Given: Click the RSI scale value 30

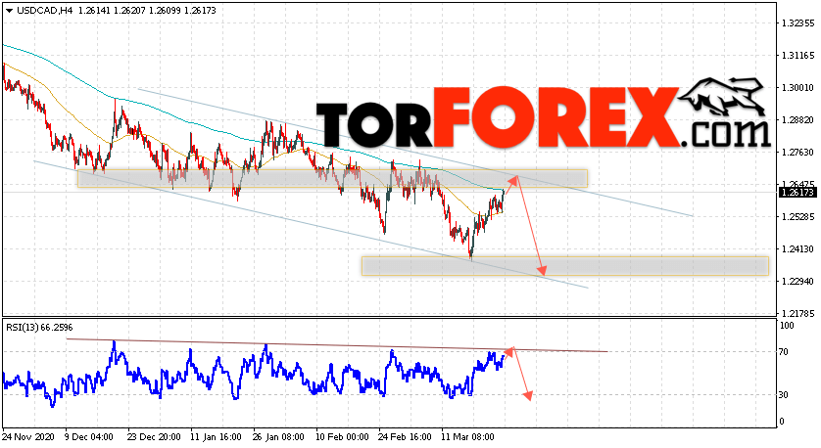Looking at the screenshot, I should [x=784, y=395].
